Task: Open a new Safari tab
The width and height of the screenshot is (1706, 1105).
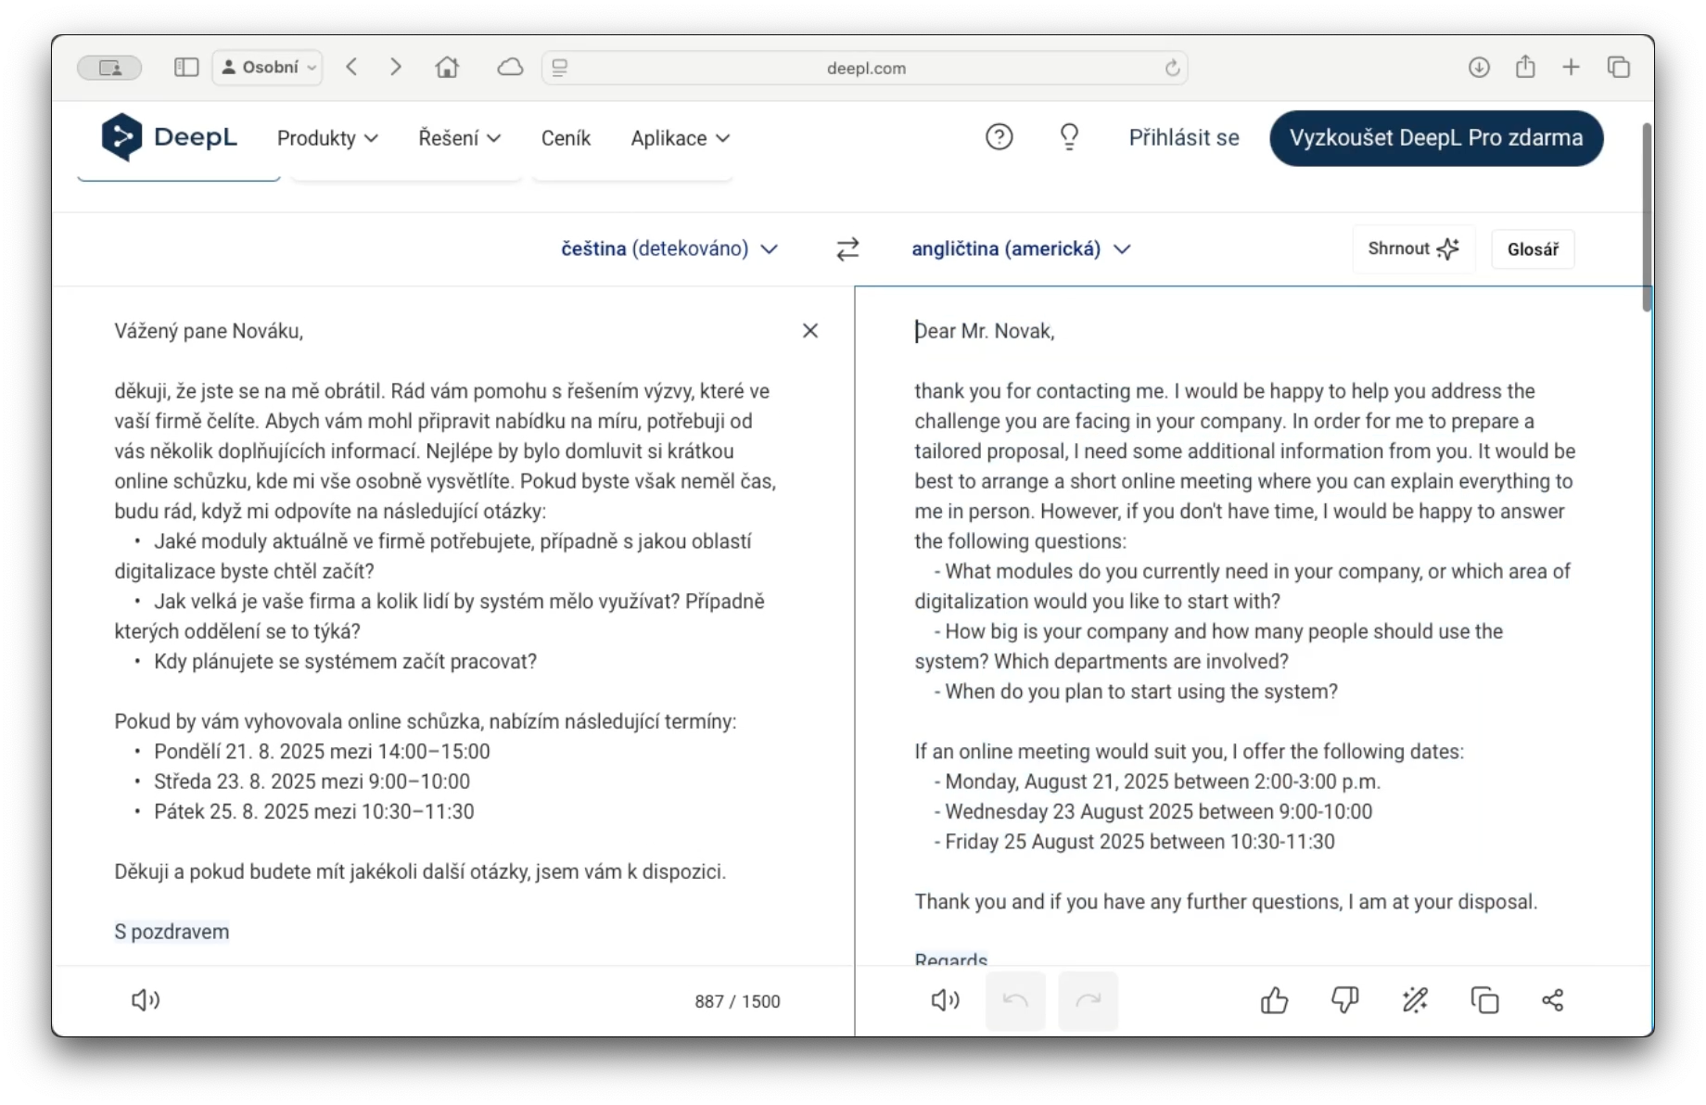Action: (x=1571, y=67)
